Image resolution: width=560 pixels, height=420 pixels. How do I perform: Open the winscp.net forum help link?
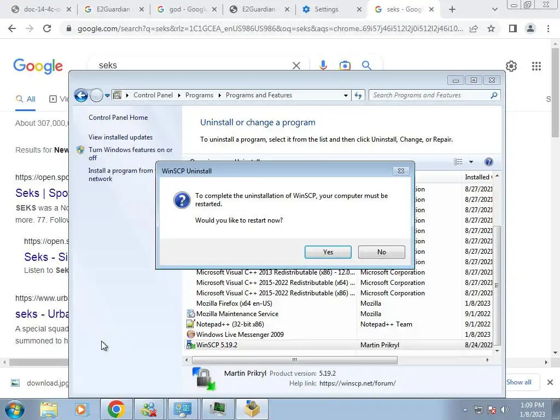click(x=358, y=383)
